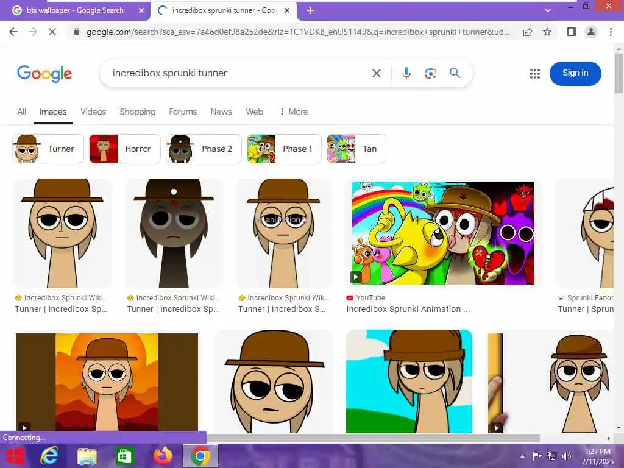624x468 pixels.
Task: Open the large close-up Tunner face image
Action: coord(275,381)
